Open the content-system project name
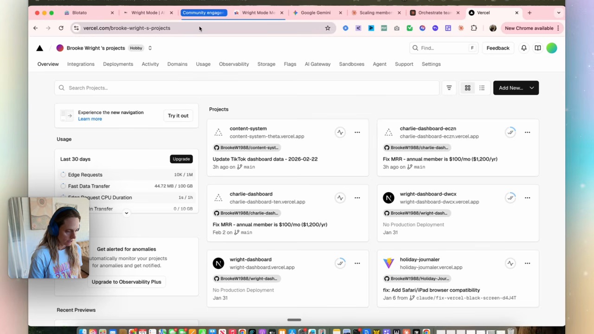 click(x=248, y=128)
